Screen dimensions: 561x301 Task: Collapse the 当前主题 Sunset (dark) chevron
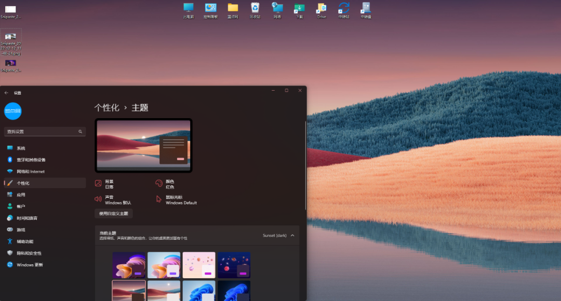coord(292,235)
